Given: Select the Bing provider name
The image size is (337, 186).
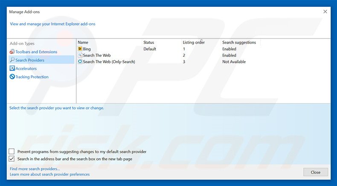Looking at the screenshot, I should pos(87,49).
